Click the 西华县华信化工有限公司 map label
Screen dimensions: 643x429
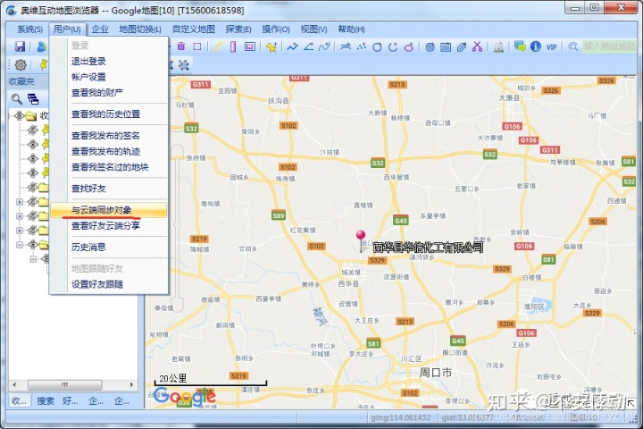[428, 247]
